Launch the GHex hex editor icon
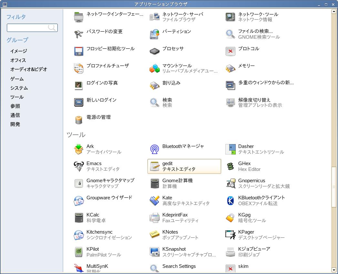 (x=230, y=166)
